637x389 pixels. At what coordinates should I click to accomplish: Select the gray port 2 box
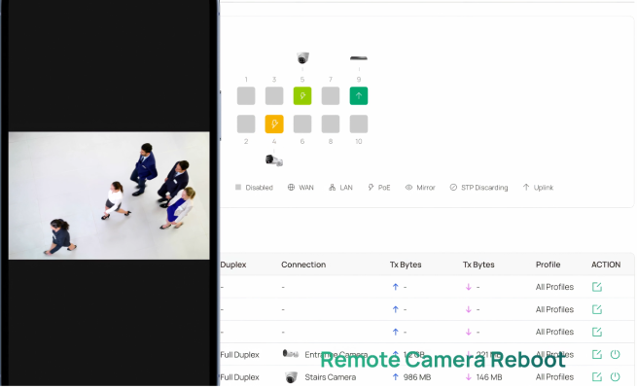point(246,124)
